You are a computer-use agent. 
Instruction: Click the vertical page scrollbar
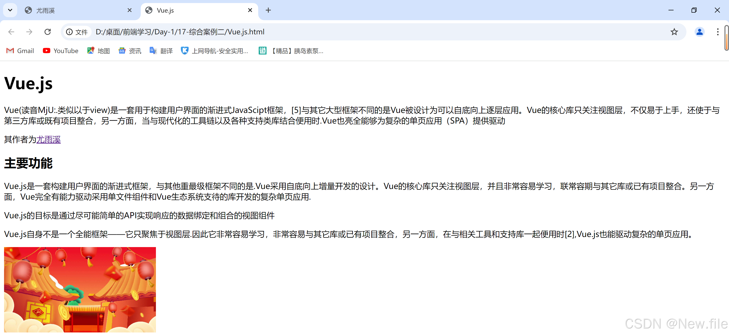(726, 38)
